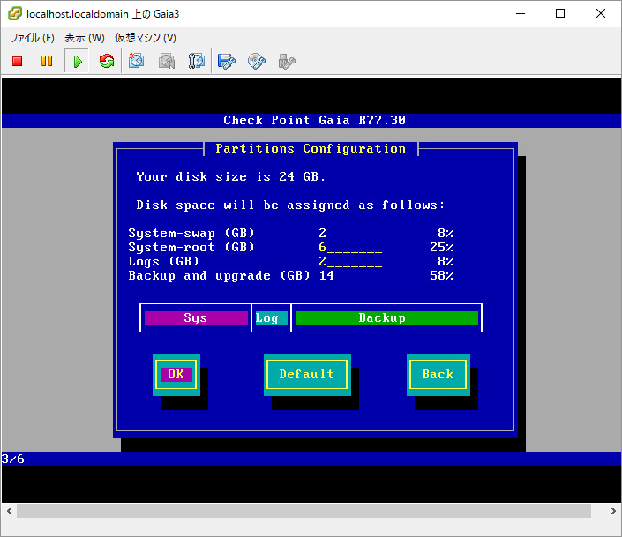Click the Backup and upgrade value 14
Image resolution: width=622 pixels, height=537 pixels.
(326, 276)
